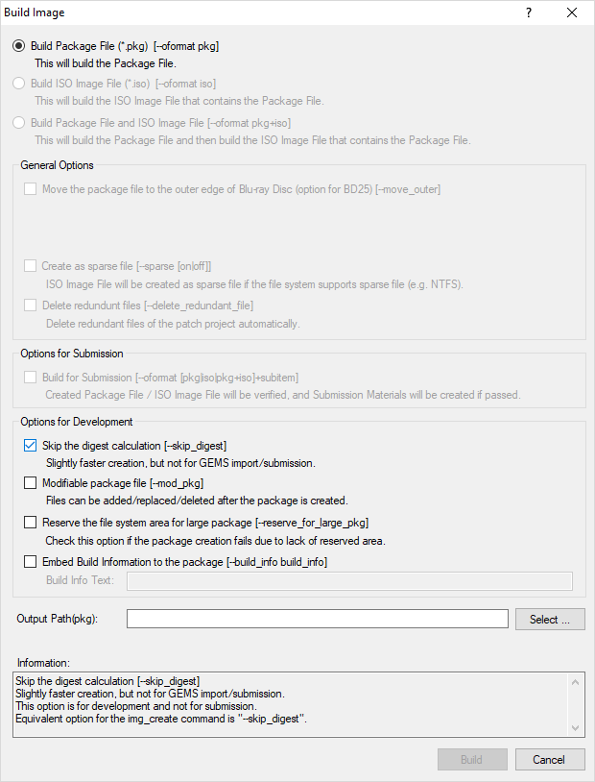Toggle Embed Build Information to the package
595x782 pixels.
pyautogui.click(x=31, y=562)
